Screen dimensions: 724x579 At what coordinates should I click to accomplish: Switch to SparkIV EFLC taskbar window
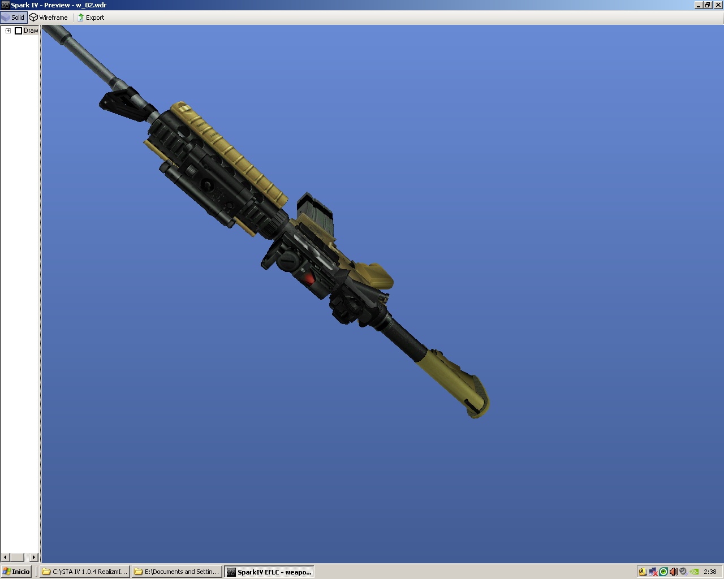pos(269,572)
